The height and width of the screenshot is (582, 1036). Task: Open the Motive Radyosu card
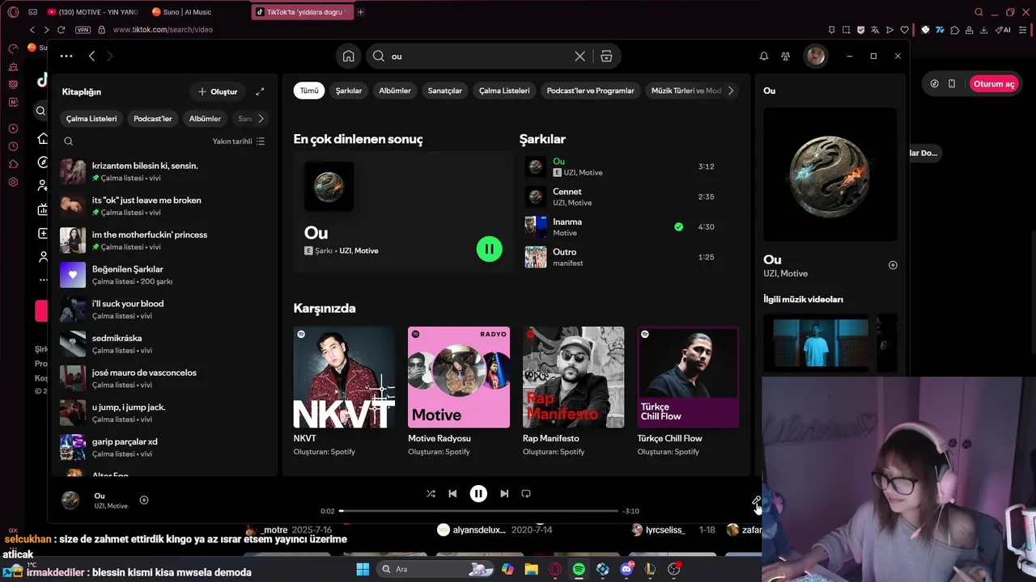459,390
